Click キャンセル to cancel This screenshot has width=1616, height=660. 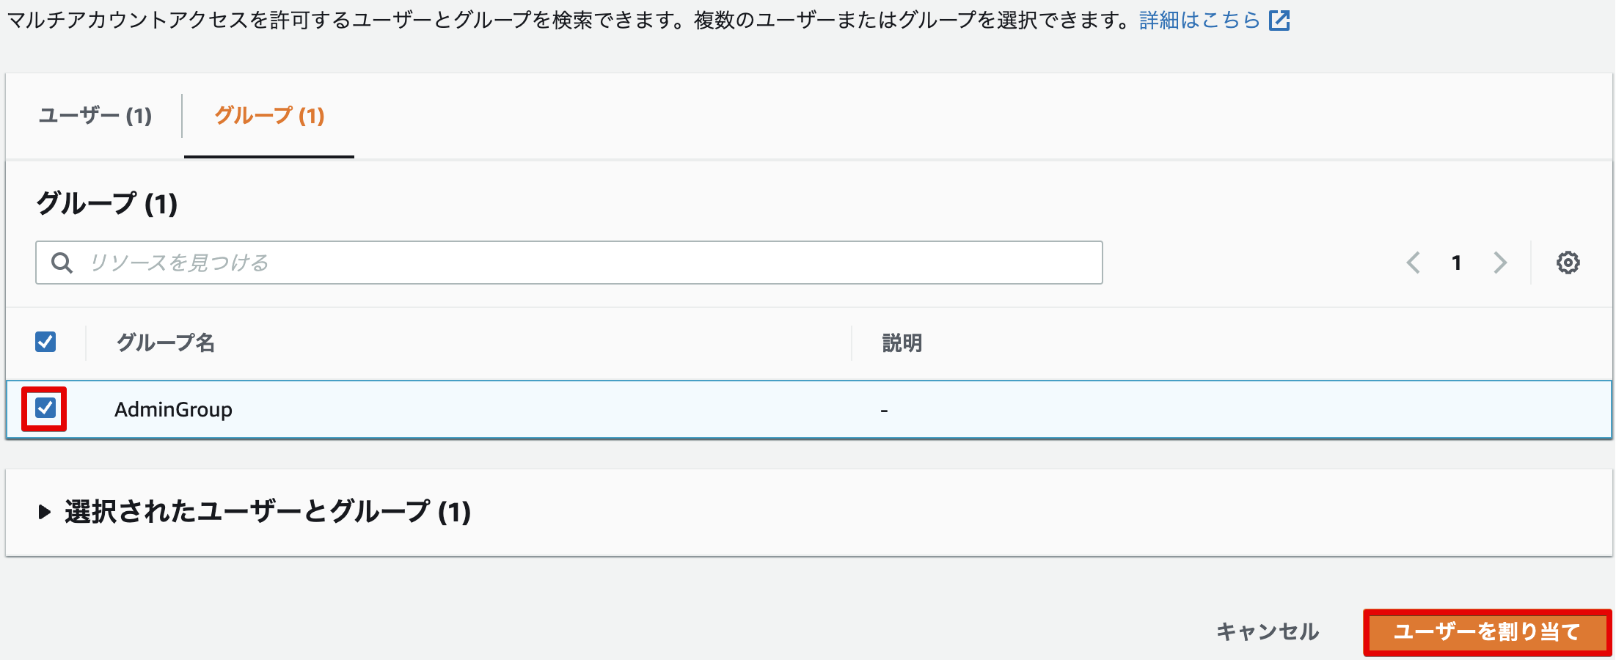[x=1267, y=631]
